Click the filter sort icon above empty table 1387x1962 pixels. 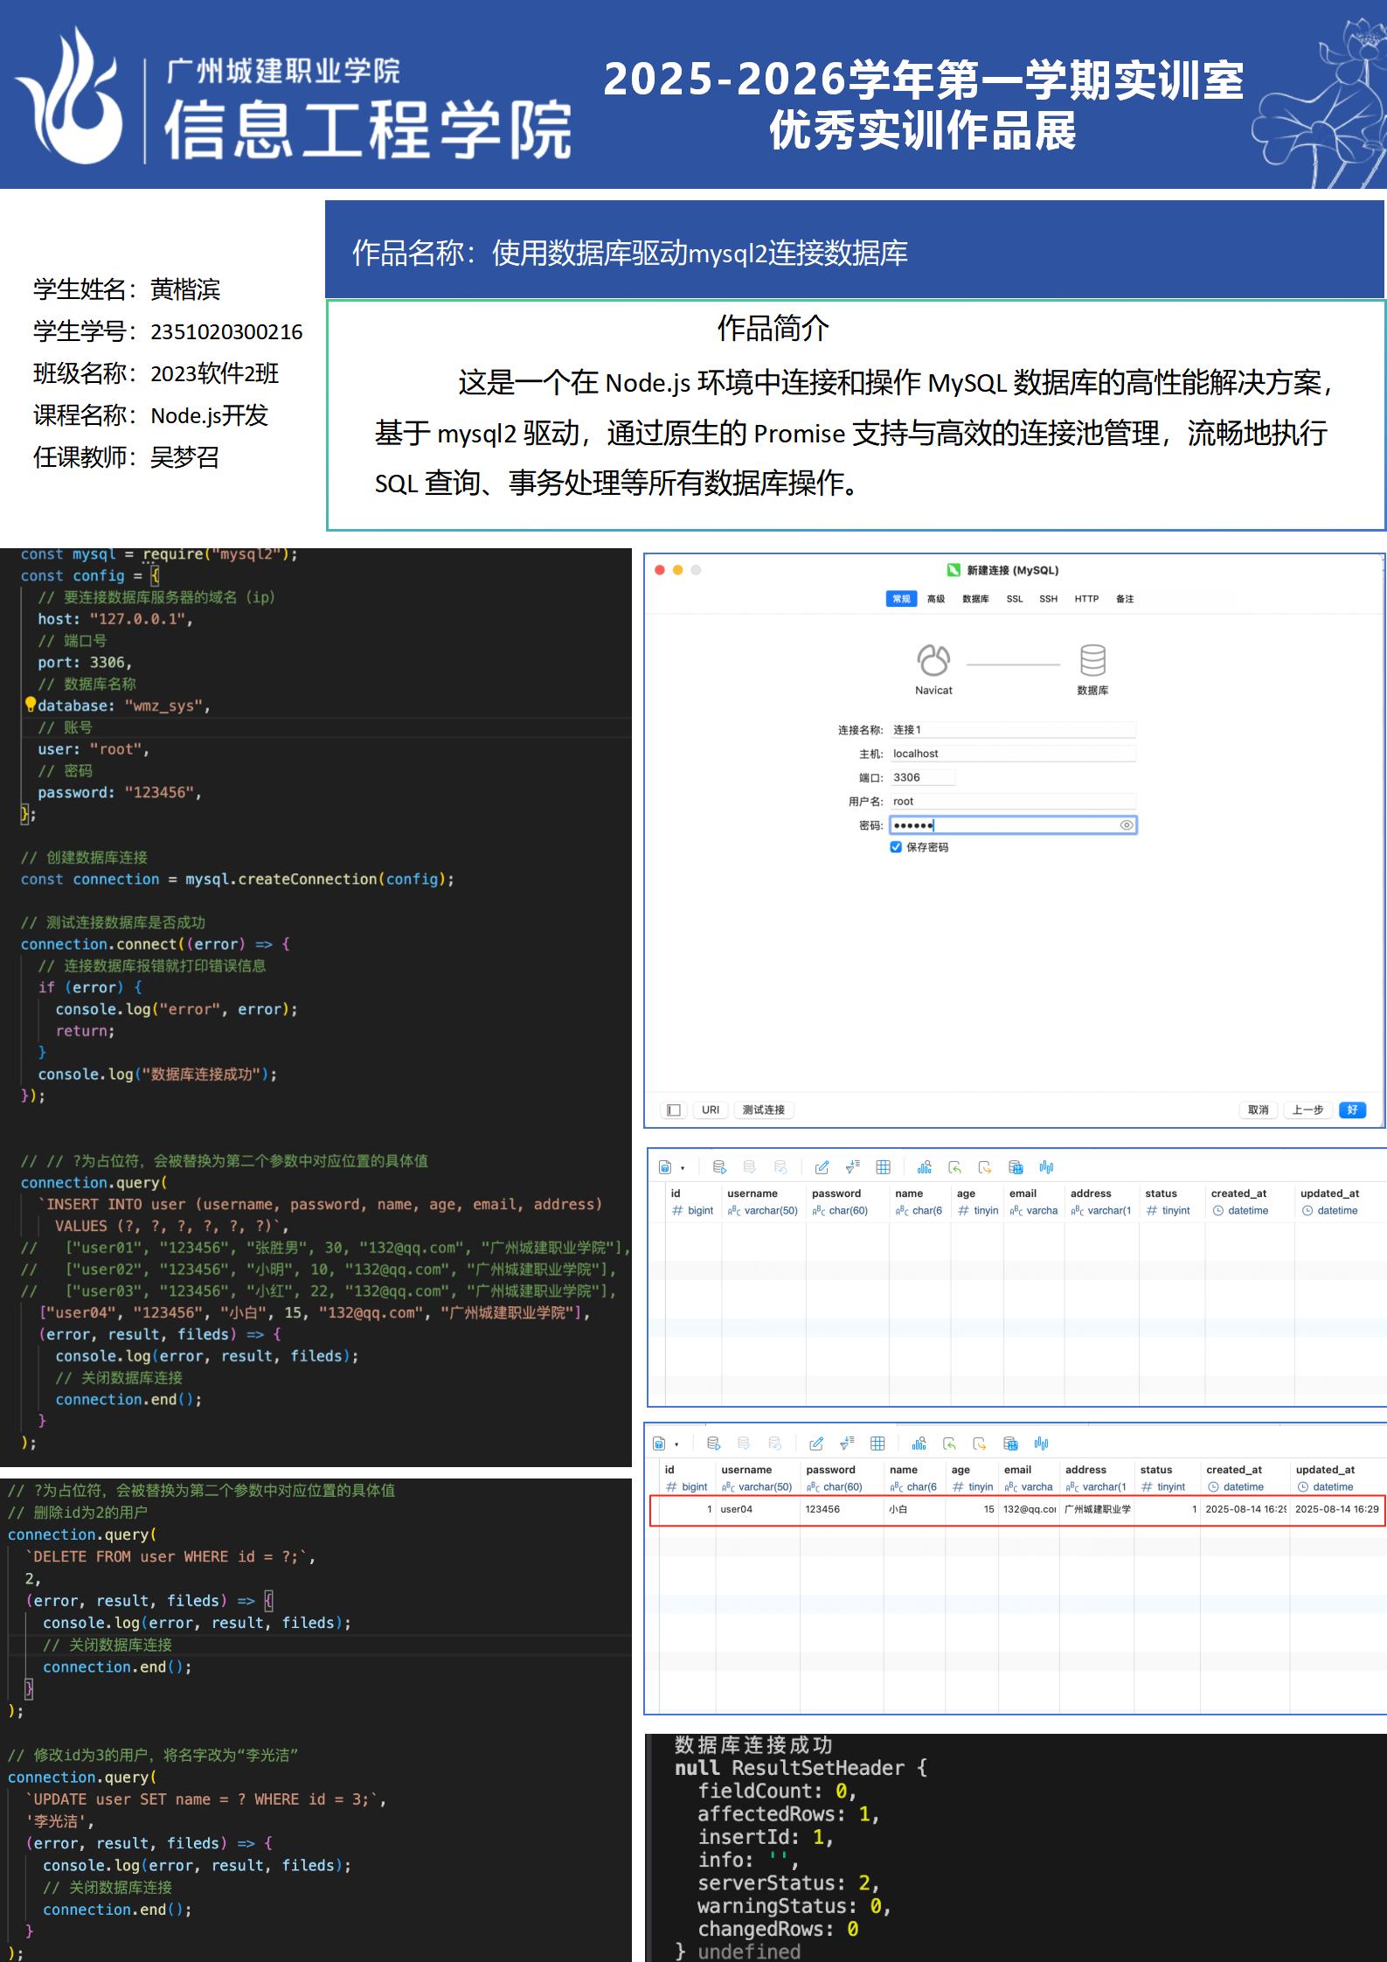click(853, 1167)
